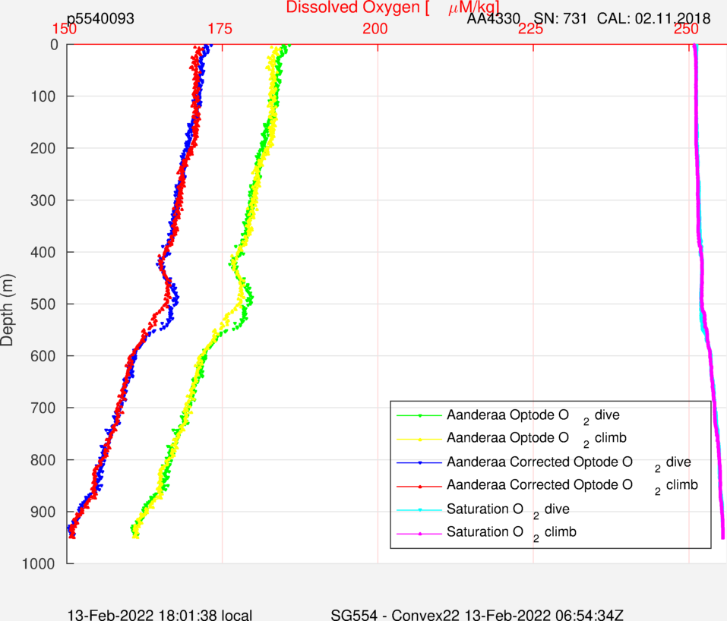
Task: Click the depth tick label 800
Action: [43, 460]
